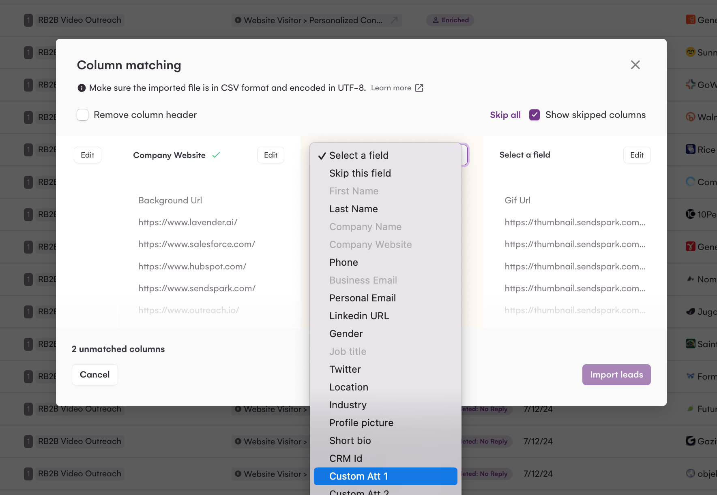Choose the checked Select a field option
Screen dimensions: 717x495
pos(385,156)
